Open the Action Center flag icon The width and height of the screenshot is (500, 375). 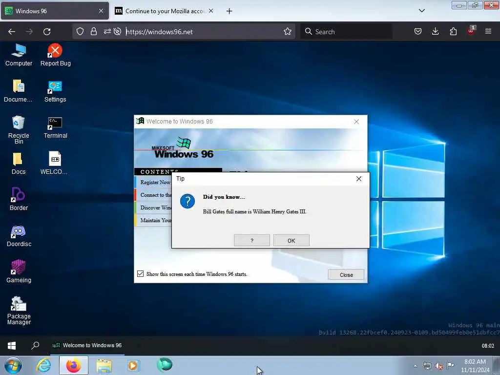(x=450, y=365)
